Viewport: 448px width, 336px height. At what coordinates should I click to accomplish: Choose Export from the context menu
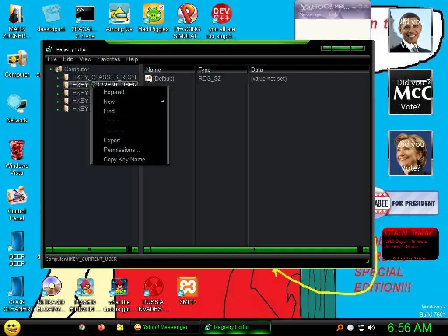[112, 140]
